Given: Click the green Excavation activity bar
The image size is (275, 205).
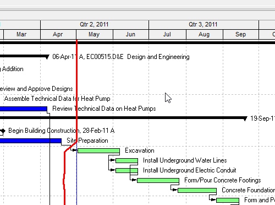Looking at the screenshot, I should click(98, 151).
